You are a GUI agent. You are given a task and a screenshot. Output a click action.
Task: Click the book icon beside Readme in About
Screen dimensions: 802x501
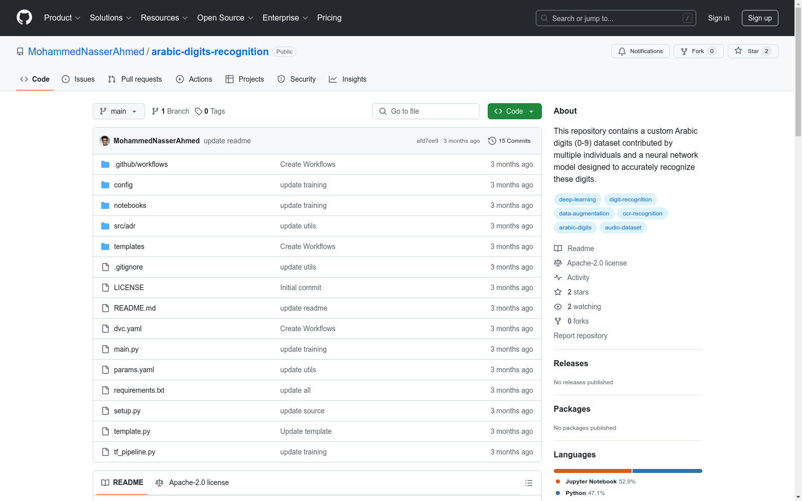tap(558, 248)
